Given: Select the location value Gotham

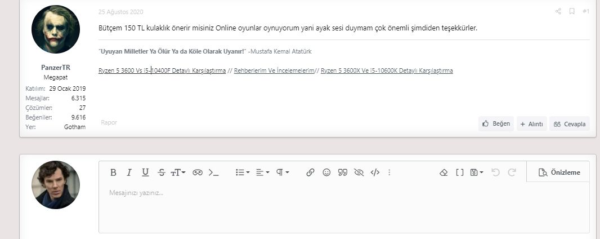Looking at the screenshot, I should tap(75, 127).
